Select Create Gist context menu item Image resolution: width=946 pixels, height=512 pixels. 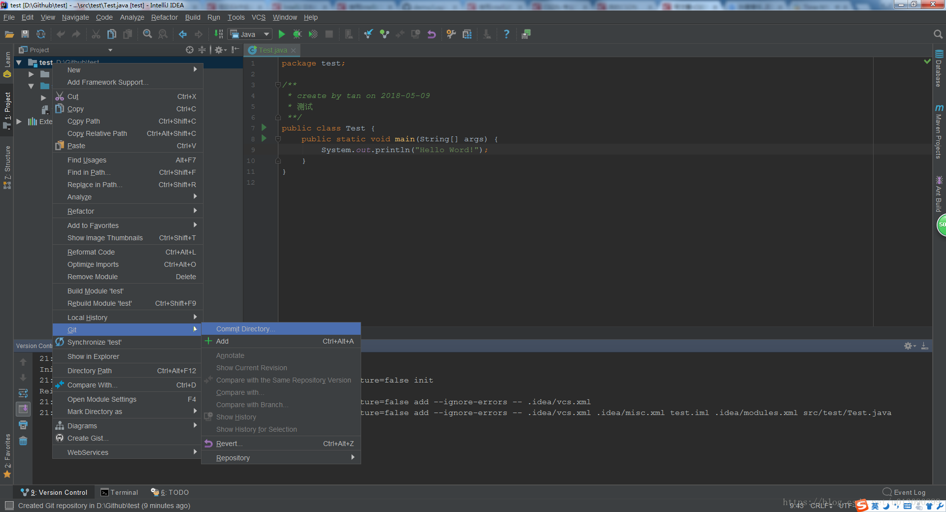pos(128,438)
